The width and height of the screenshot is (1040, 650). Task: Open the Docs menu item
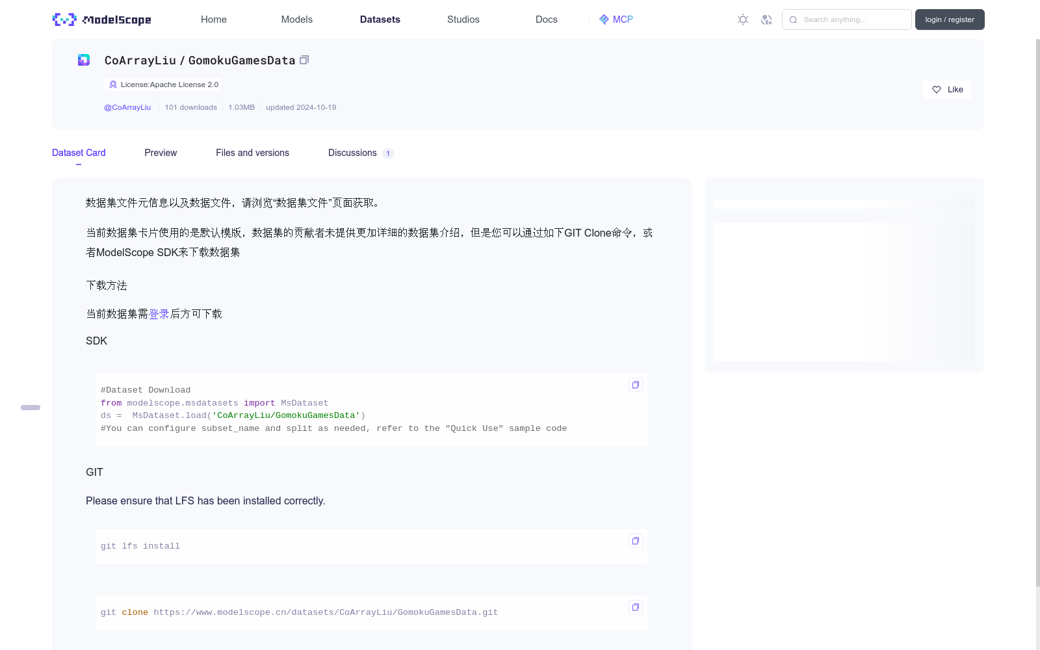[x=547, y=19]
